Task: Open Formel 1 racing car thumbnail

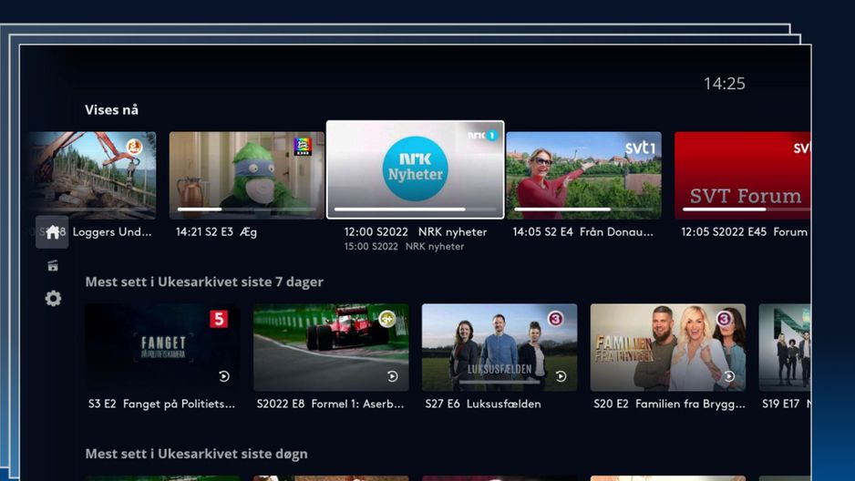Action: pos(331,347)
